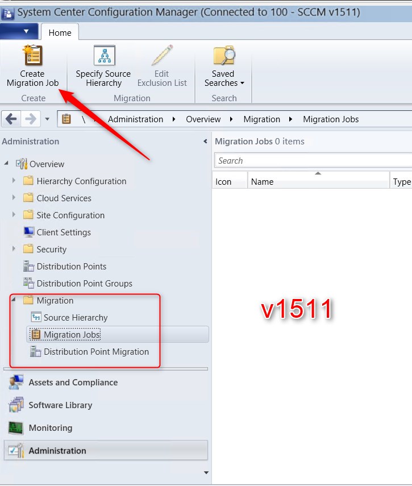This screenshot has height=486, width=412.
Task: Sort by the Name column header
Action: [318, 180]
